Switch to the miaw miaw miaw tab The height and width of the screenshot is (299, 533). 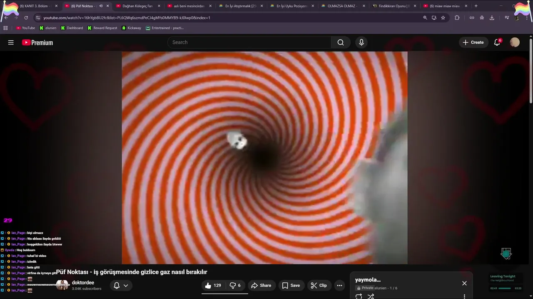tap(445, 6)
